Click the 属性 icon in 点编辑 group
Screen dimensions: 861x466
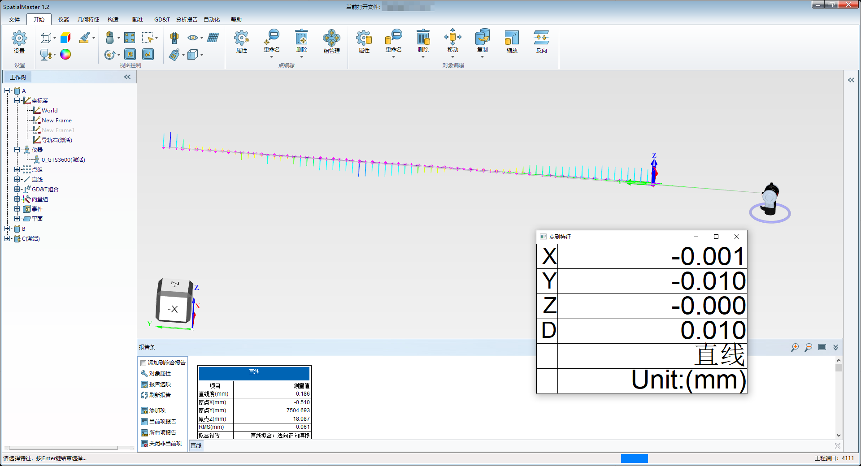pyautogui.click(x=242, y=39)
